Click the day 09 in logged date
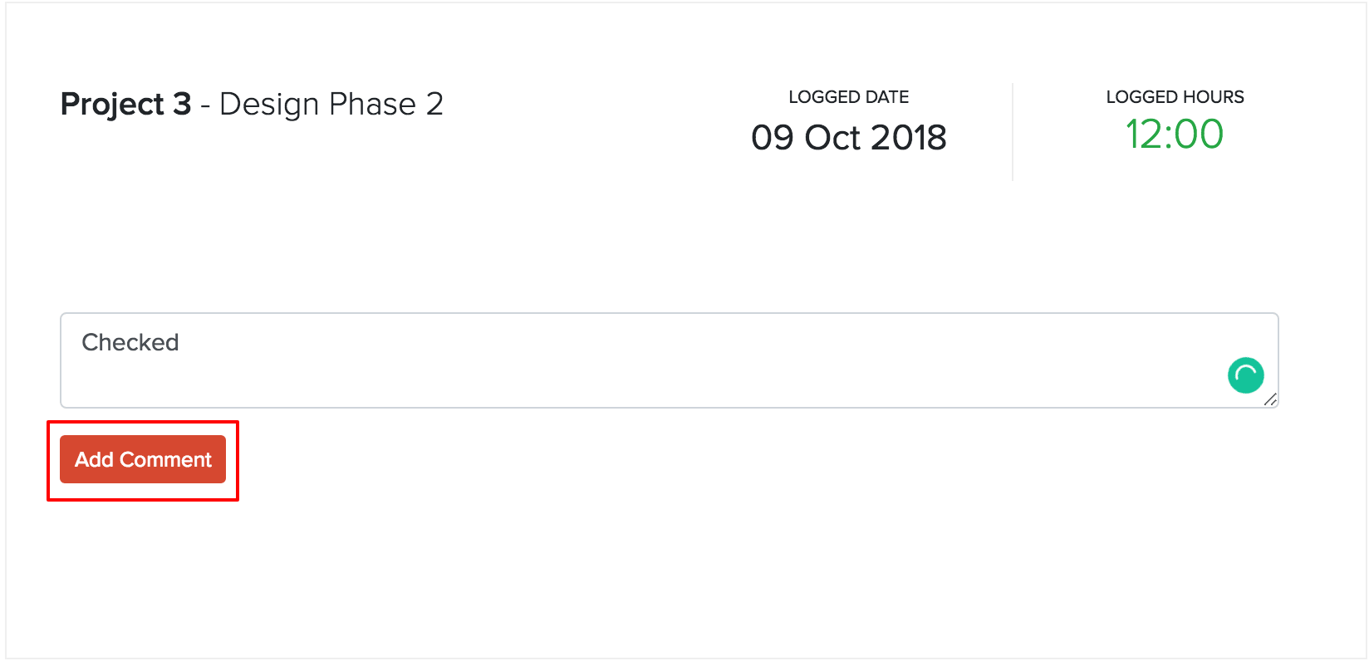 [773, 138]
